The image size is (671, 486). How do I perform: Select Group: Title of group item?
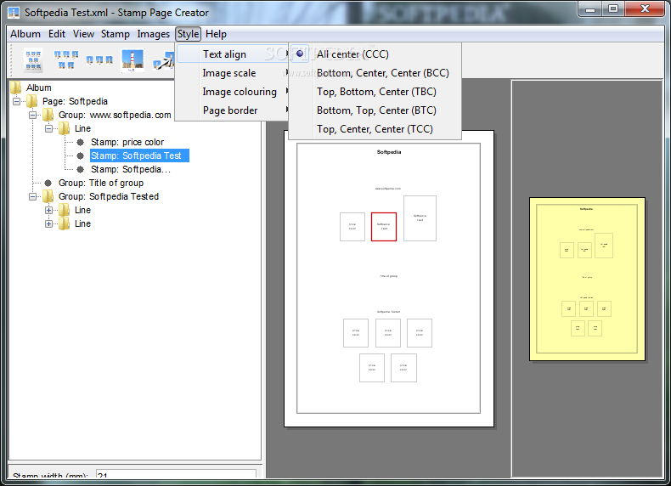[101, 183]
